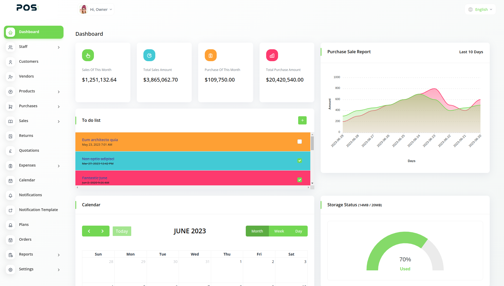The width and height of the screenshot is (504, 286).
Task: Click the Total Purchase Amount chart icon
Action: (272, 55)
